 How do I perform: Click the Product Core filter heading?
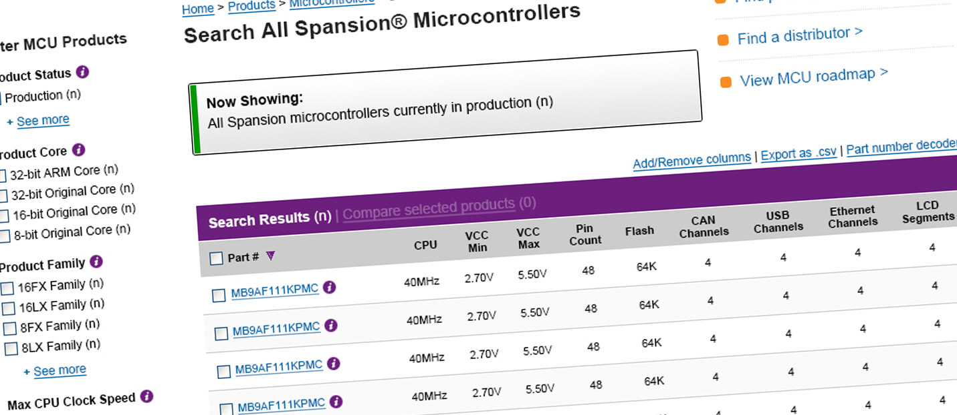(x=33, y=153)
